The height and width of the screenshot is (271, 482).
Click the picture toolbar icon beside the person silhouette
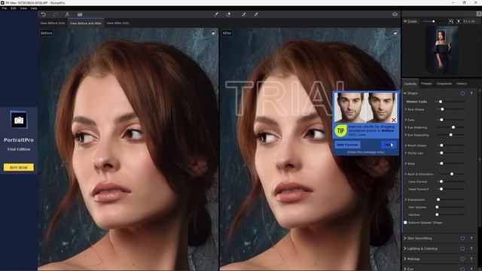[80, 14]
